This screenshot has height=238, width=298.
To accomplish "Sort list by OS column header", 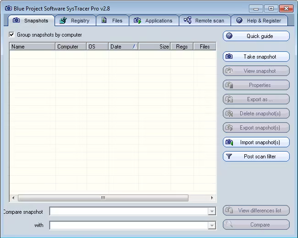I will [x=98, y=47].
